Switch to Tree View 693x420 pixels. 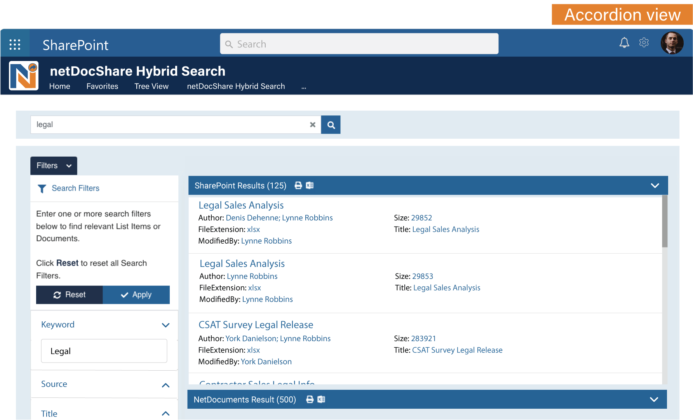[x=151, y=86]
